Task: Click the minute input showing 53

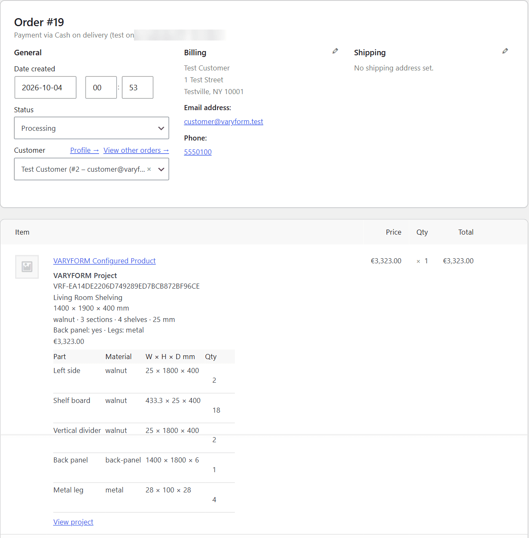Action: tap(137, 87)
